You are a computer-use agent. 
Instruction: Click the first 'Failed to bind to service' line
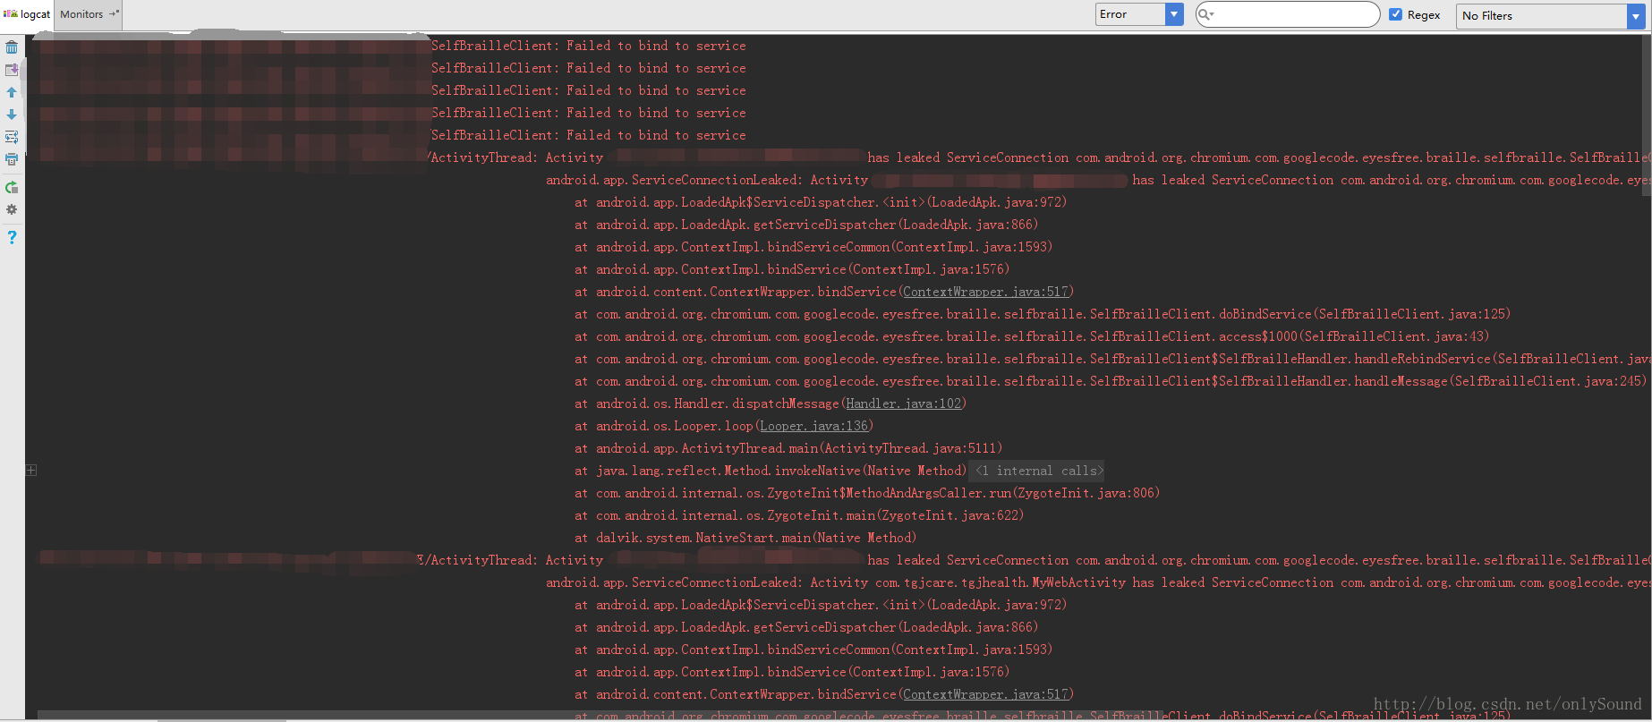click(x=589, y=46)
